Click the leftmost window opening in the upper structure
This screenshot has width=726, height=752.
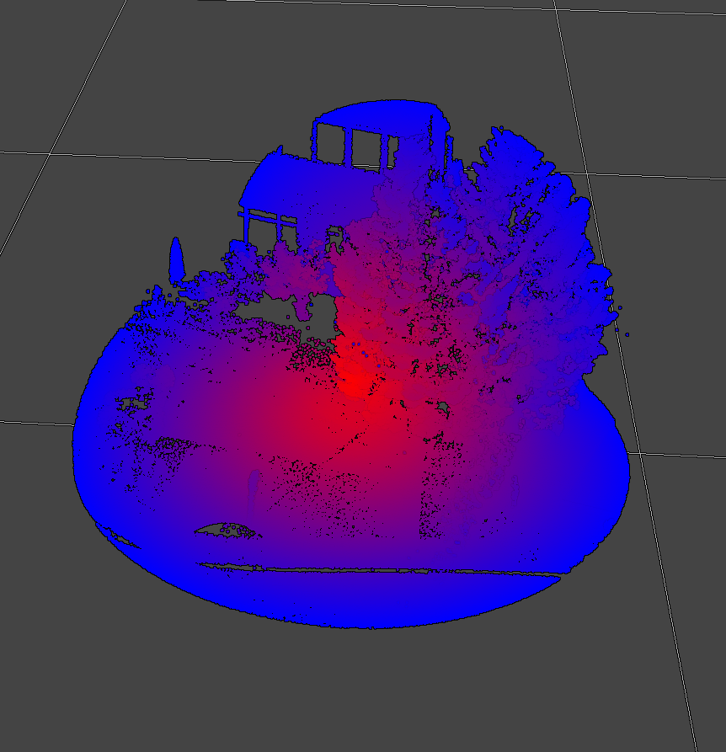(329, 143)
